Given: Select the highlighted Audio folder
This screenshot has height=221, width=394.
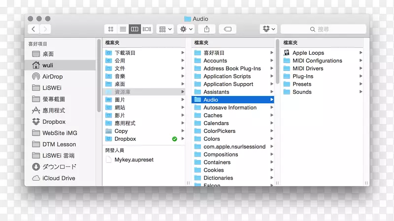Looking at the screenshot, I should click(232, 100).
